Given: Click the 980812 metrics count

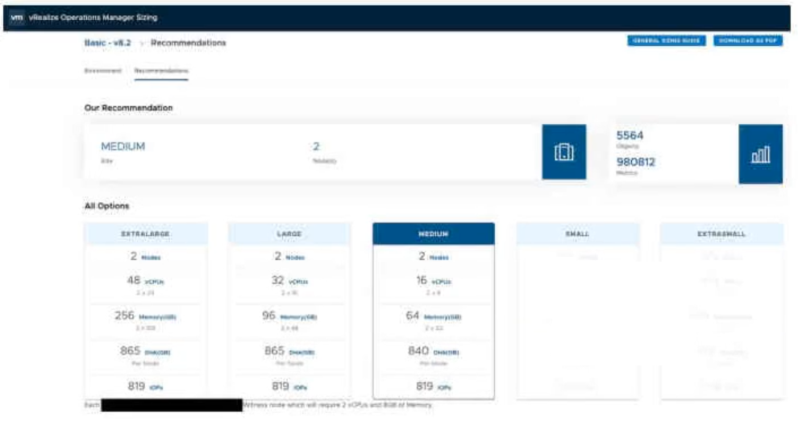Looking at the screenshot, I should (635, 162).
